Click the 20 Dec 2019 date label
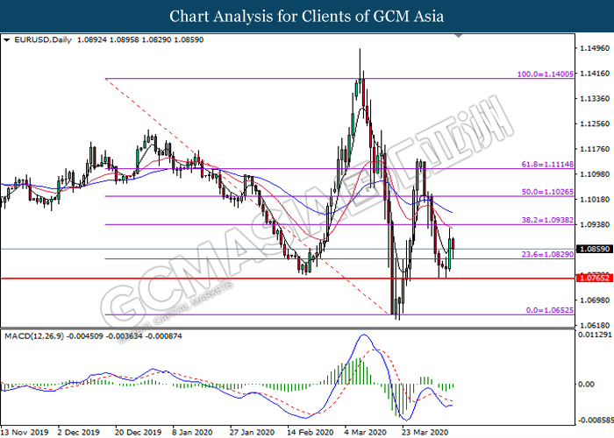The image size is (614, 438). (x=139, y=432)
